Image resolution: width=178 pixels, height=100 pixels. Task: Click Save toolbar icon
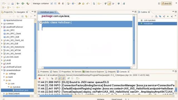pos(9,4)
